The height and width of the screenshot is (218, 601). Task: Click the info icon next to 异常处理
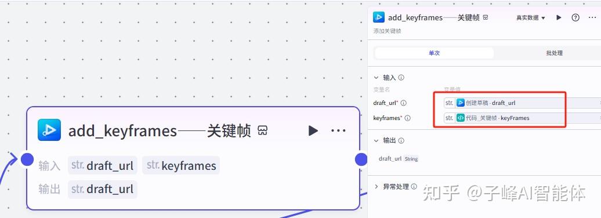click(x=414, y=187)
